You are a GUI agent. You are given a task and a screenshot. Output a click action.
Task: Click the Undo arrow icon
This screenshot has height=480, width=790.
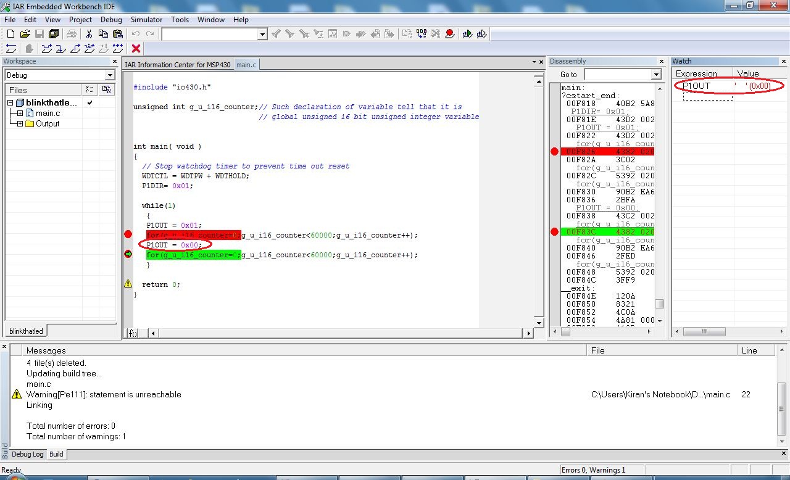[x=136, y=34]
